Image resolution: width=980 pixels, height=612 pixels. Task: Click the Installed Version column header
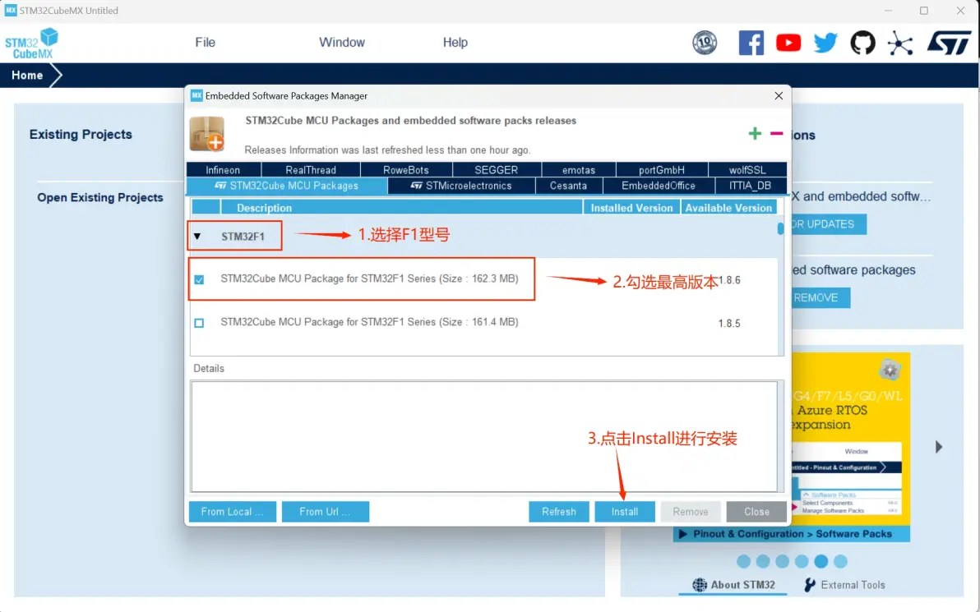[631, 208]
